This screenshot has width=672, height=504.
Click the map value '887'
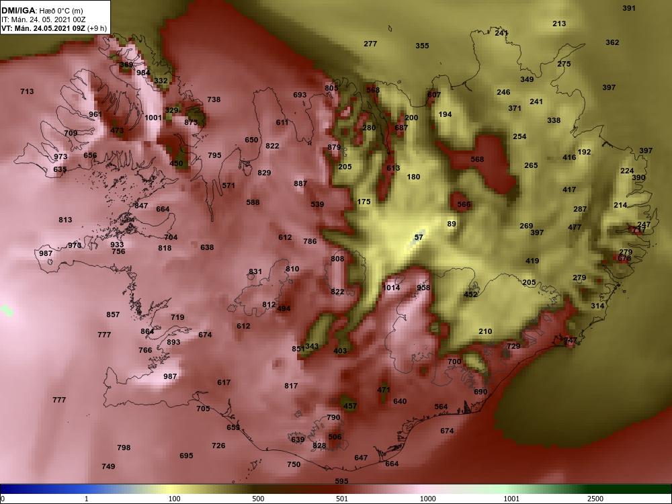click(x=300, y=183)
